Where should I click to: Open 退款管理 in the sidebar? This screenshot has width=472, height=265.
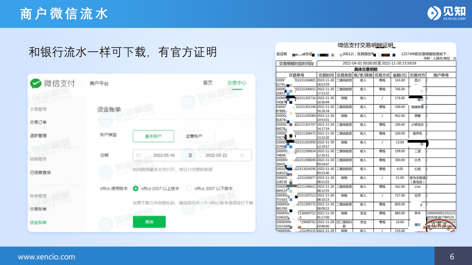[x=38, y=136]
